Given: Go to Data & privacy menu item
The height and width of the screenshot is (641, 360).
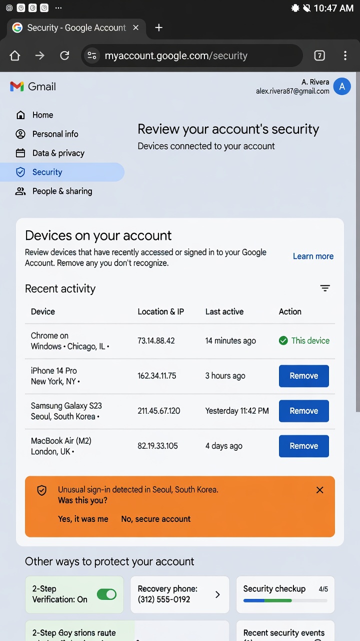Looking at the screenshot, I should tap(58, 153).
